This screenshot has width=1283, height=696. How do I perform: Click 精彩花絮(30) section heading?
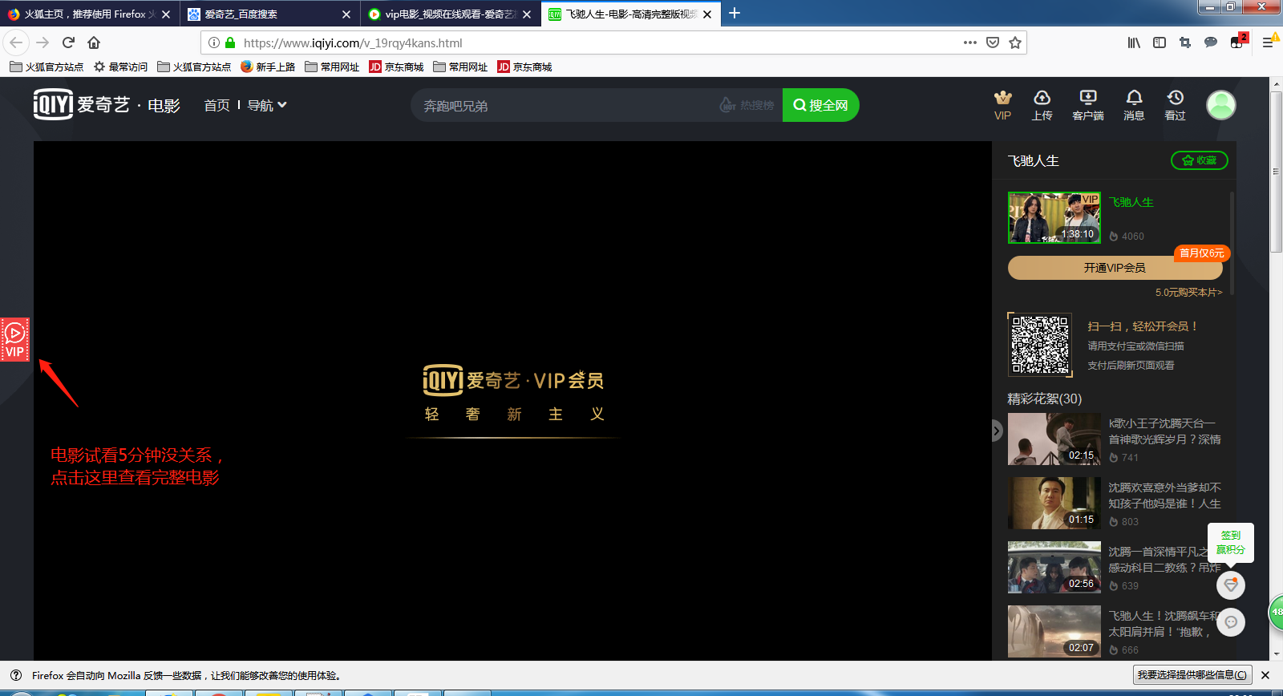pyautogui.click(x=1045, y=399)
